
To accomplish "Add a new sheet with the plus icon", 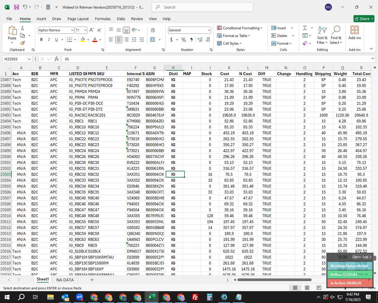I will click(x=92, y=280).
